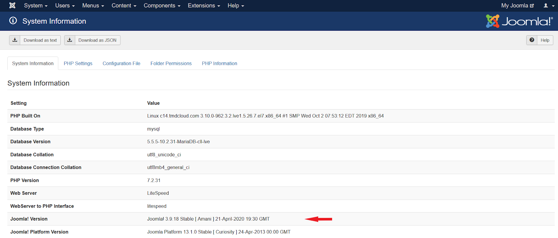Expand the Users dropdown menu
Image resolution: width=558 pixels, height=238 pixels.
point(65,6)
